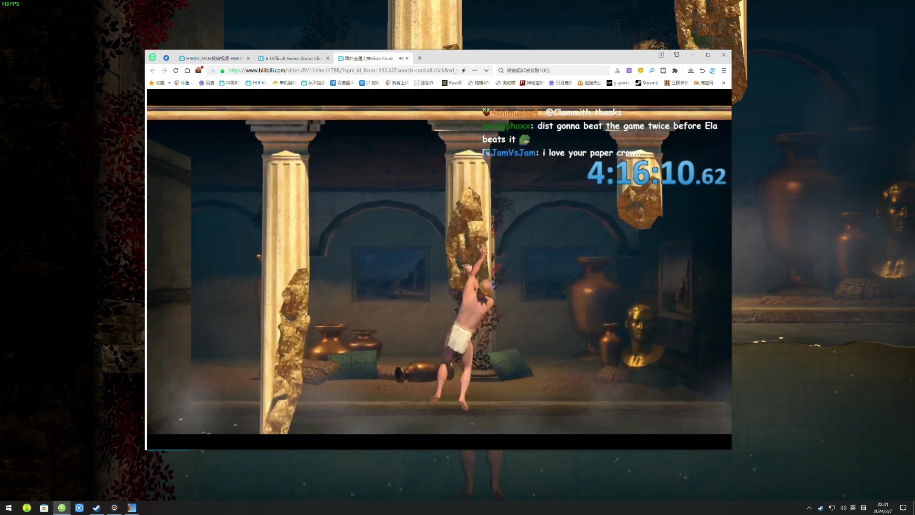Screen dimensions: 915x515
Task: Toggle the lightning speed mode icon
Action: [463, 71]
